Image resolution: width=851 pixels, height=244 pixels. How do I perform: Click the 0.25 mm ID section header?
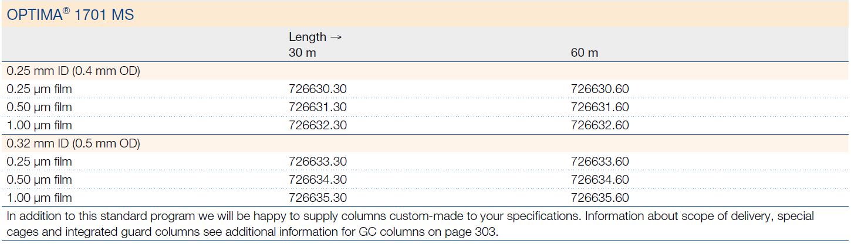pyautogui.click(x=73, y=71)
